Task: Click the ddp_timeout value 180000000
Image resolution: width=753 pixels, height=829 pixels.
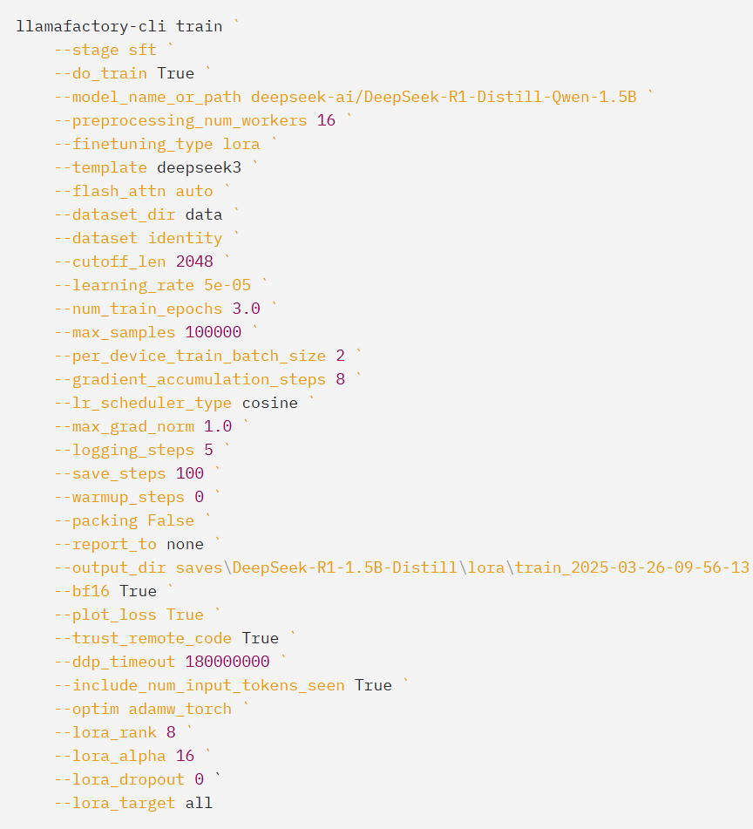Action: click(227, 662)
